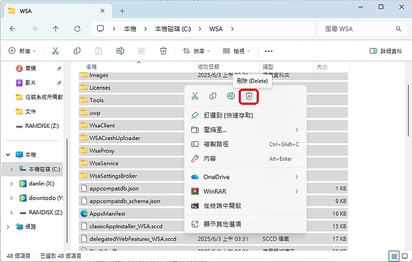Click the Delete trash icon in toolbar
The image size is (412, 262).
tap(163, 51)
